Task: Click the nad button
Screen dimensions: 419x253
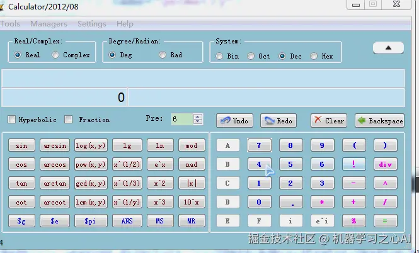Action: (x=192, y=164)
